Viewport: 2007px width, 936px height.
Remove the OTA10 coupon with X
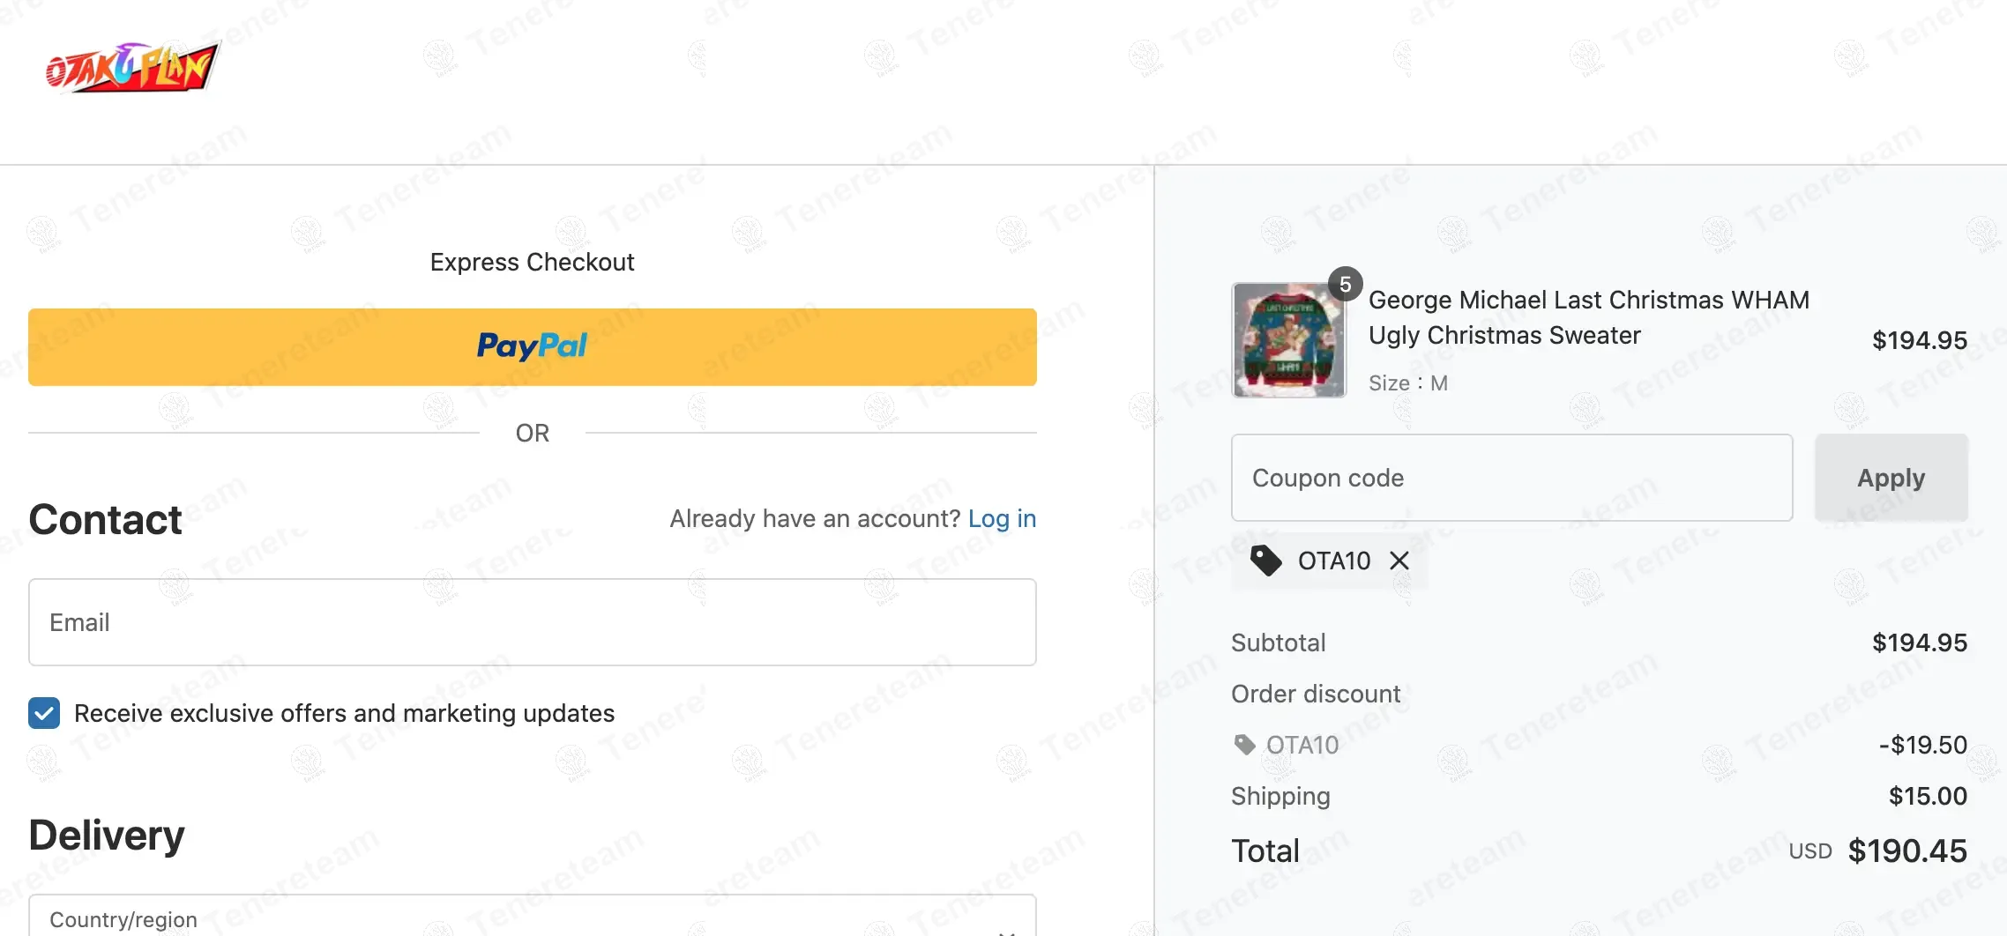coord(1399,561)
